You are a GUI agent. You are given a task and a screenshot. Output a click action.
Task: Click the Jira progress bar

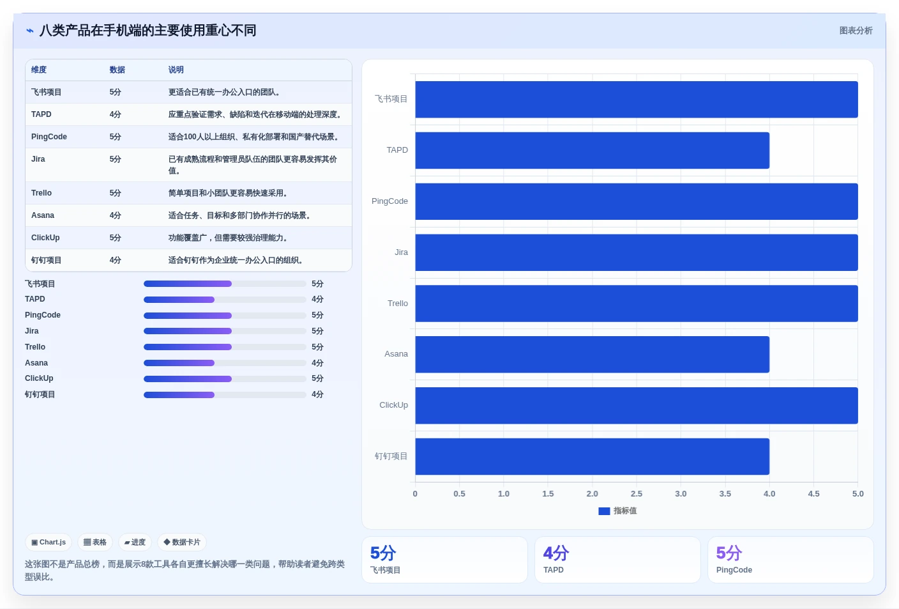(225, 331)
